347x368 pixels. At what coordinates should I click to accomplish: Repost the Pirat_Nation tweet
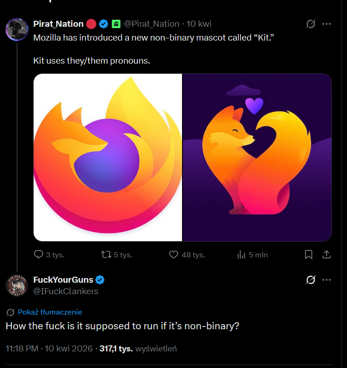(x=106, y=255)
